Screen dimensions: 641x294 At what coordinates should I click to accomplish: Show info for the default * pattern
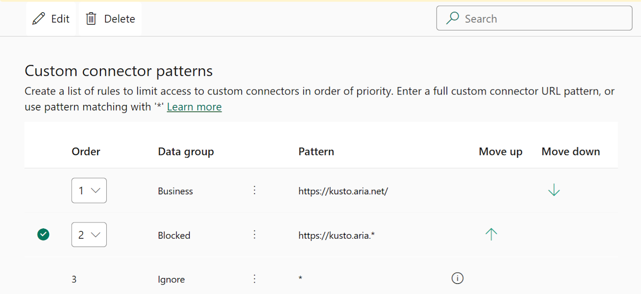457,278
